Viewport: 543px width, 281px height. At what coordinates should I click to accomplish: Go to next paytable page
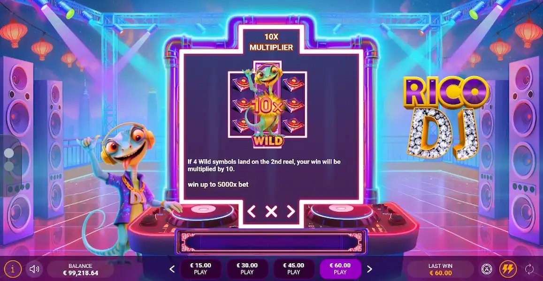[x=291, y=211]
